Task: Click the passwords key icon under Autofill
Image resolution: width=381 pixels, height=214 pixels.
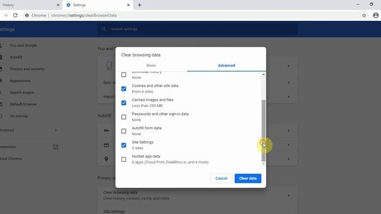Action: pos(107,131)
